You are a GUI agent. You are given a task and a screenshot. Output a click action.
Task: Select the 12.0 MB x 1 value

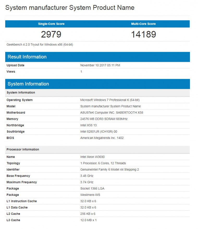(x=88, y=220)
